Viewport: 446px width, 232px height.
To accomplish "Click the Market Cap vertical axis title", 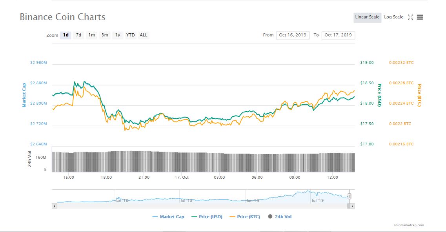I will coord(24,95).
